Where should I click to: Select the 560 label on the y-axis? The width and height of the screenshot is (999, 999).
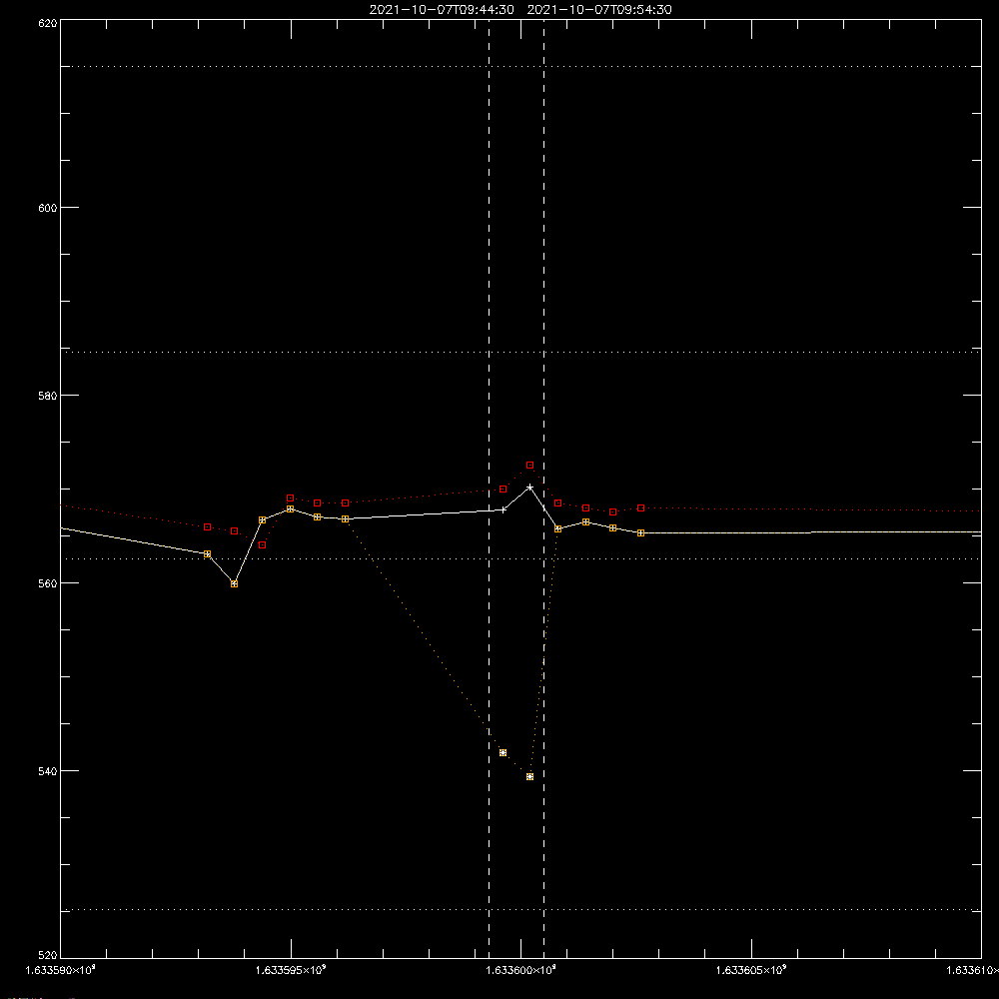point(48,583)
